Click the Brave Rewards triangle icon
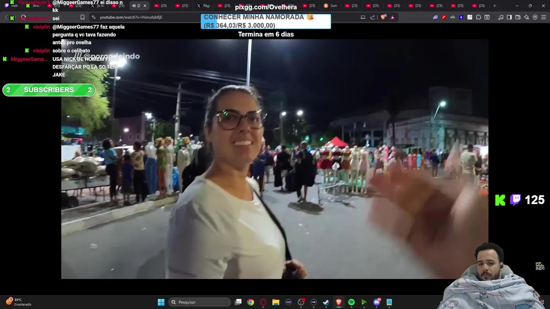Image resolution: width=550 pixels, height=309 pixels. point(392,17)
